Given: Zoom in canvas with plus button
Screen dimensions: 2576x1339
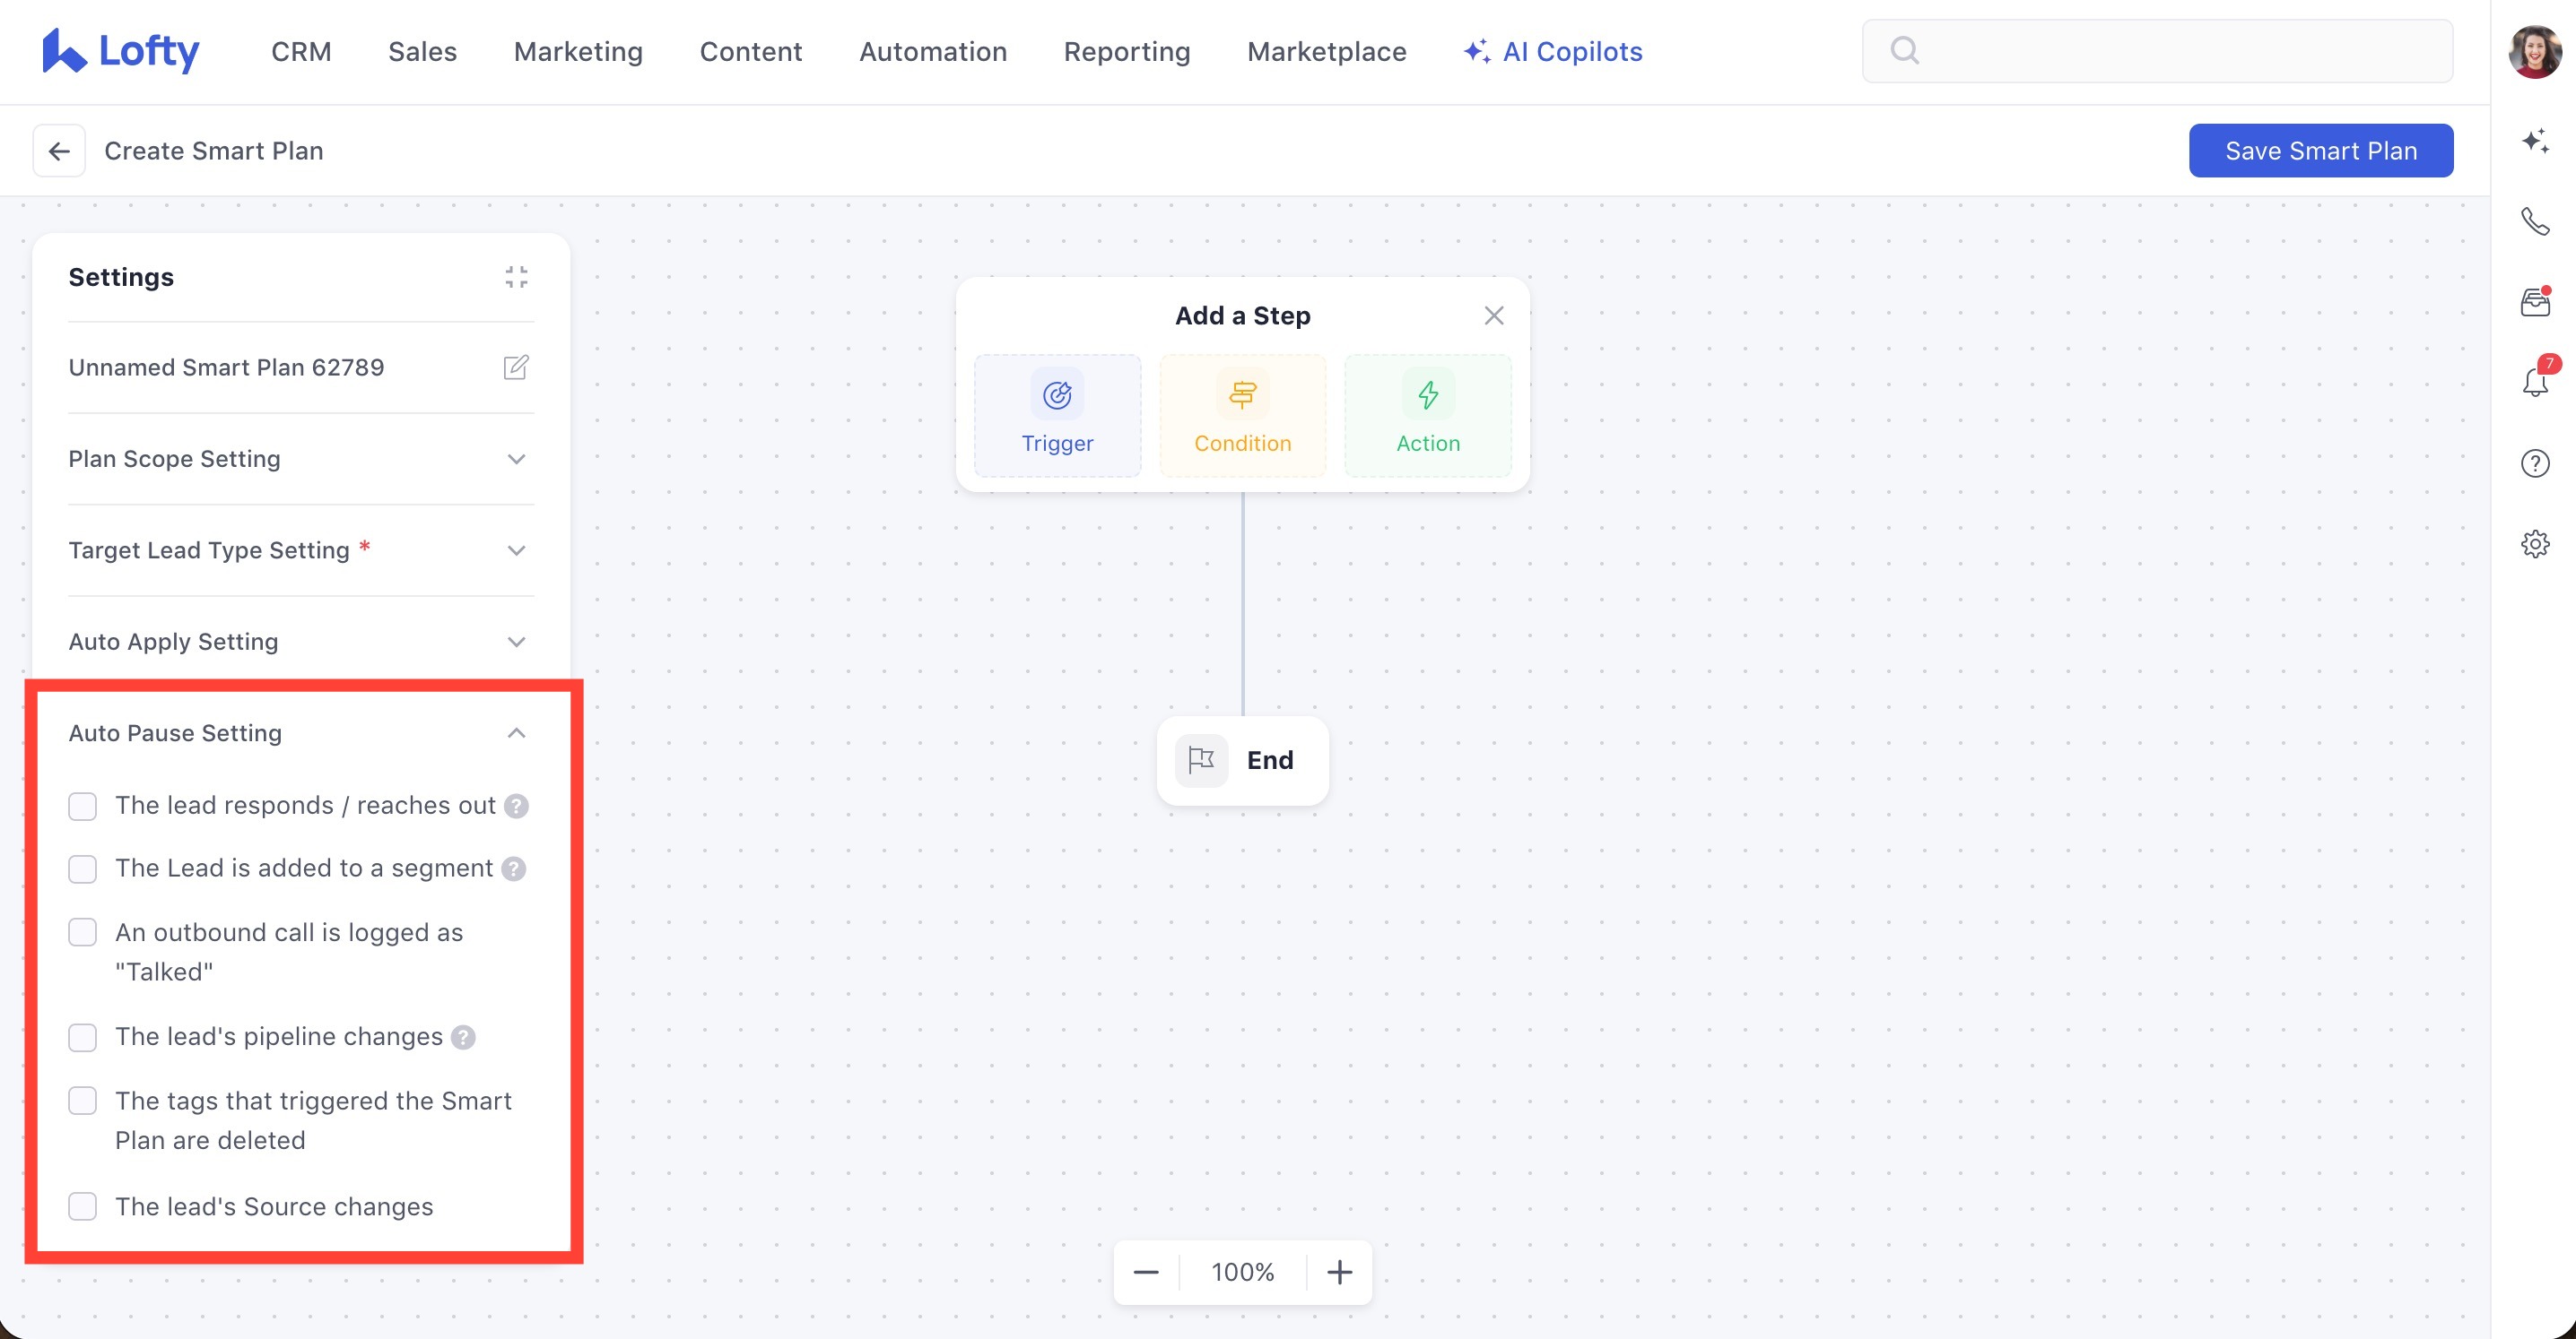Looking at the screenshot, I should pyautogui.click(x=1339, y=1273).
